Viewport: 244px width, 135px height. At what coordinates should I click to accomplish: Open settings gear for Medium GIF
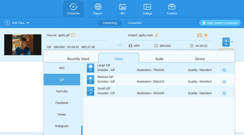click(224, 82)
